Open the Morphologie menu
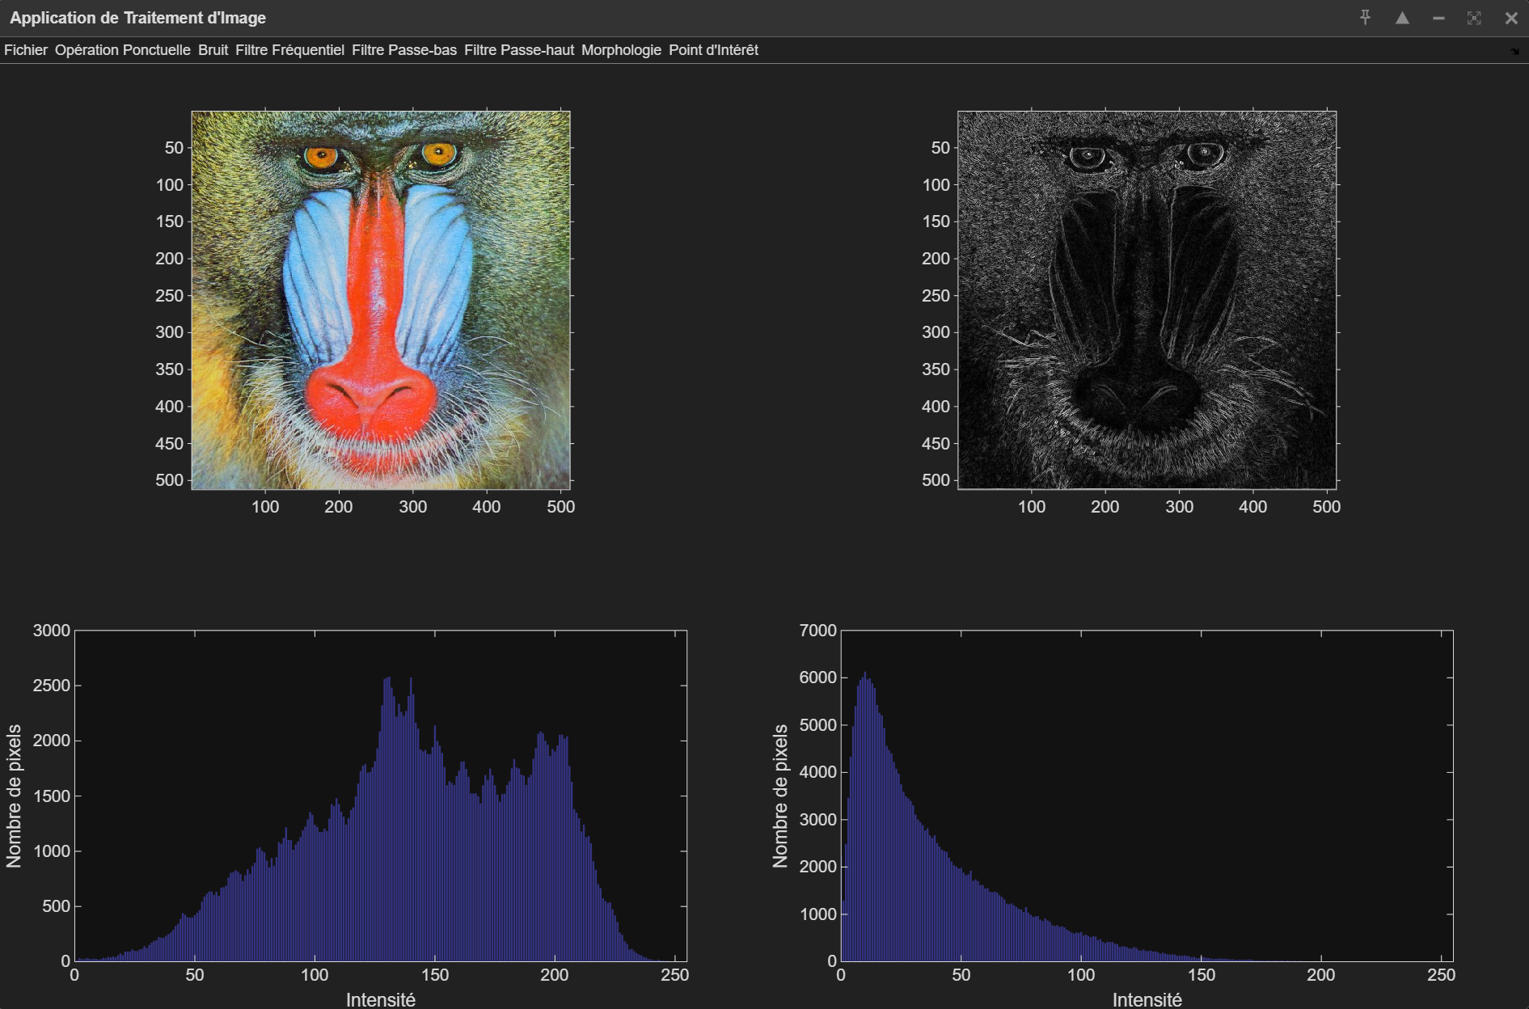Screen dimensions: 1529x1009 621,50
